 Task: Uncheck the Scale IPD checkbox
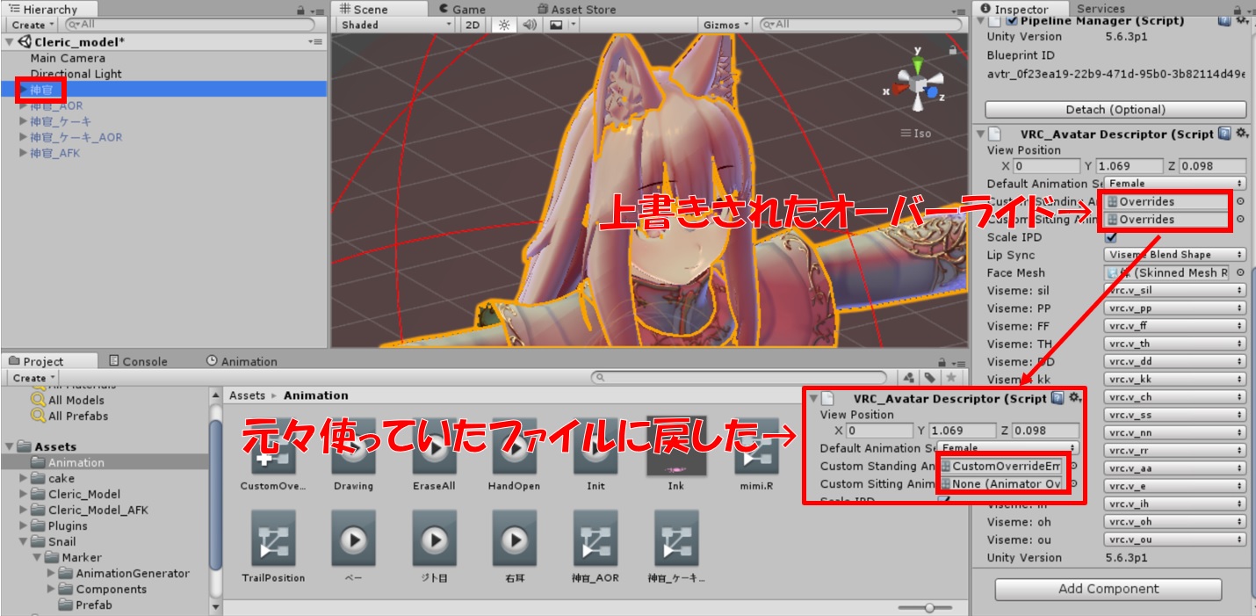pyautogui.click(x=1111, y=237)
